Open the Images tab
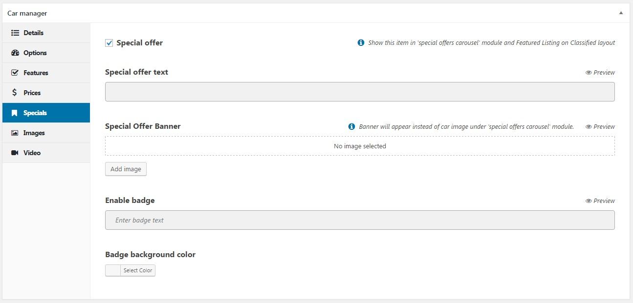Screen dimensions: 633x303 pos(34,133)
